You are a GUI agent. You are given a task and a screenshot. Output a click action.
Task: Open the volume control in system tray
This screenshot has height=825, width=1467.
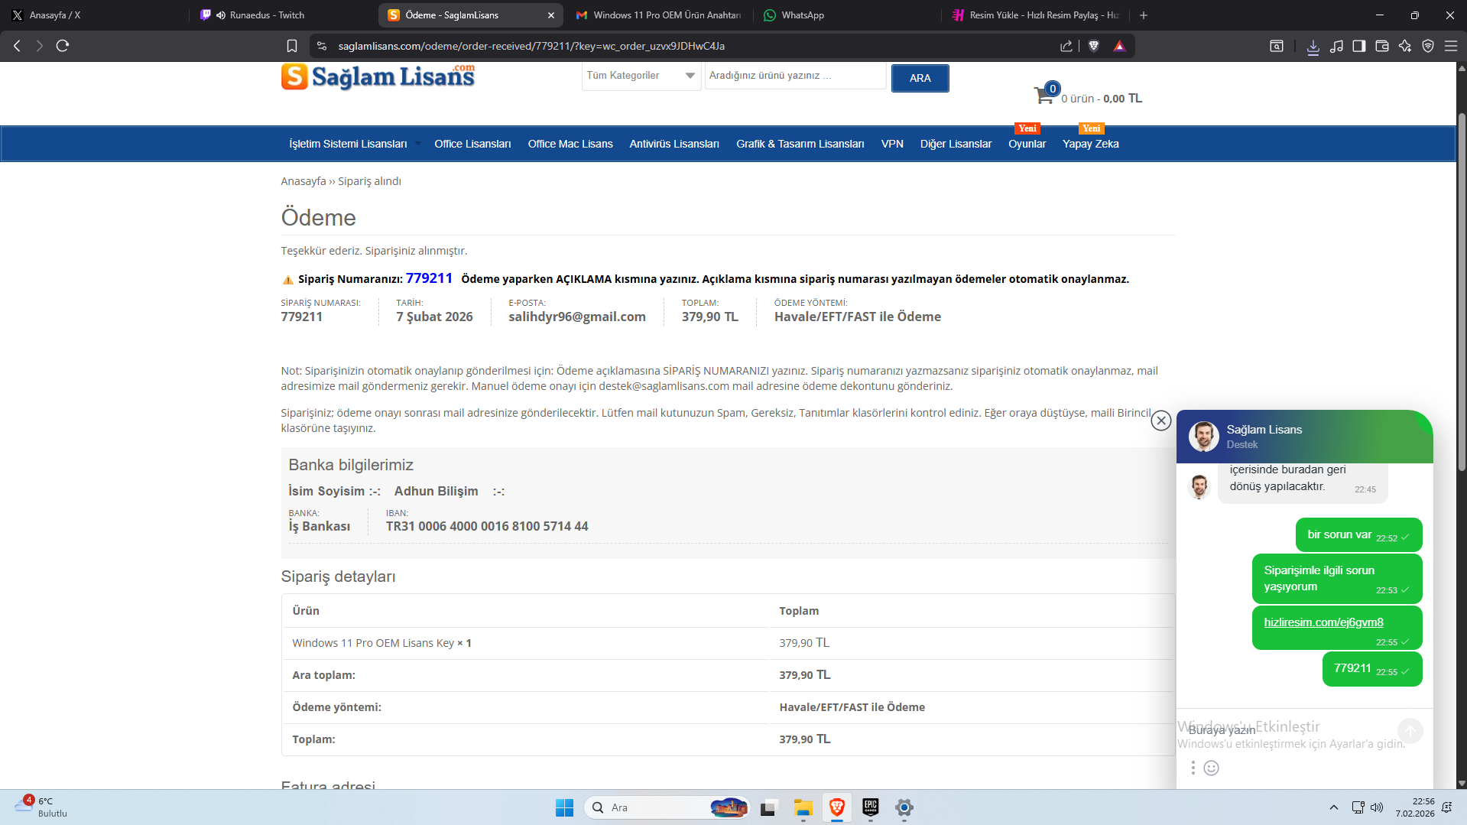coord(1377,807)
